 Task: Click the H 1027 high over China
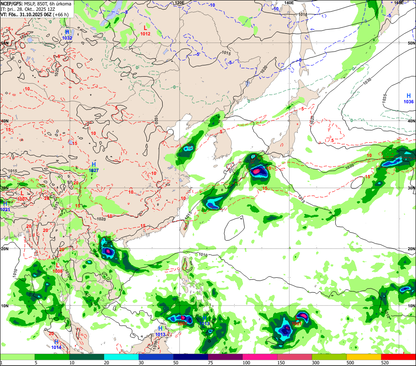coord(94,167)
